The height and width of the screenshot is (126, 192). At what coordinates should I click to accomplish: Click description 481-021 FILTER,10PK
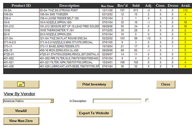click(69, 62)
